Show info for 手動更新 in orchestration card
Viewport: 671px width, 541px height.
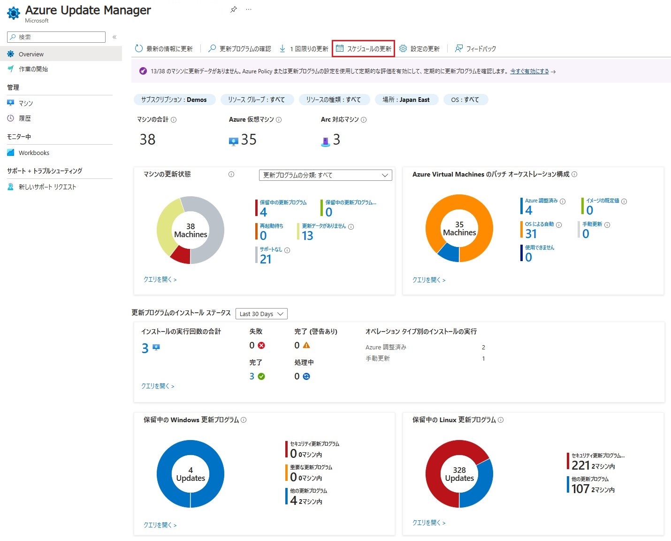[x=607, y=225]
